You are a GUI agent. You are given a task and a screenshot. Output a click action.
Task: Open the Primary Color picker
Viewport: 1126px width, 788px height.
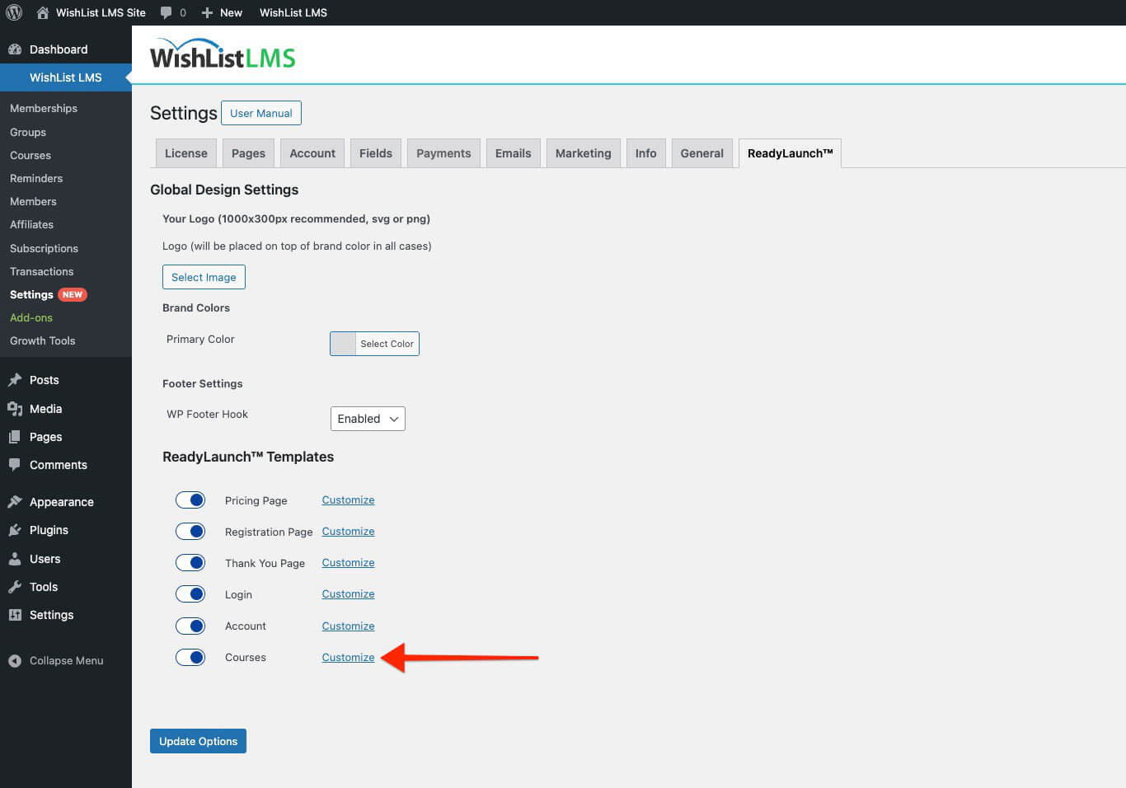[x=374, y=344]
